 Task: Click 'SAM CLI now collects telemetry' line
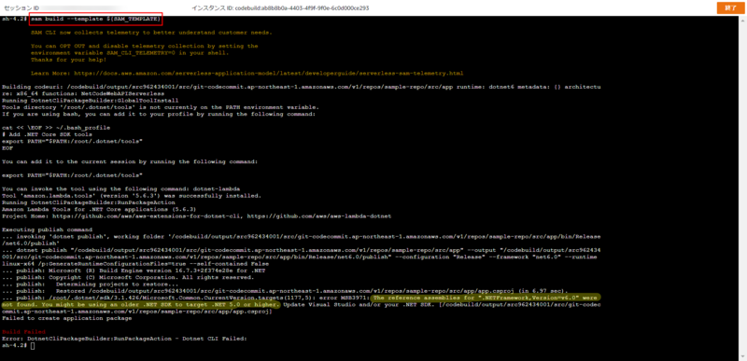click(151, 33)
